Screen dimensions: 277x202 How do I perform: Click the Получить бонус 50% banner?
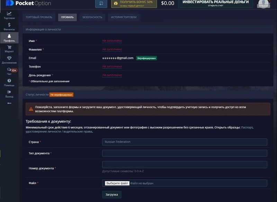click(x=134, y=3)
